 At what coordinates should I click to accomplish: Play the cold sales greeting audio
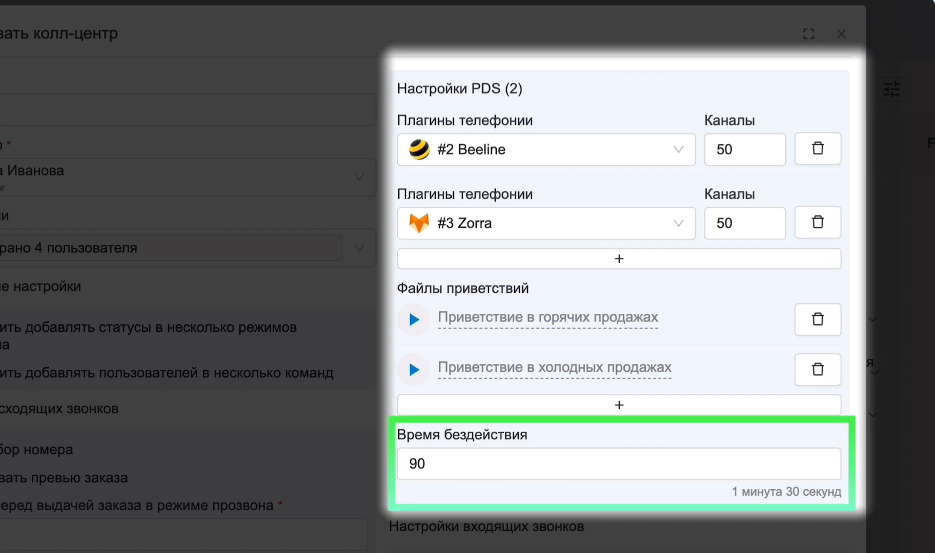click(414, 370)
